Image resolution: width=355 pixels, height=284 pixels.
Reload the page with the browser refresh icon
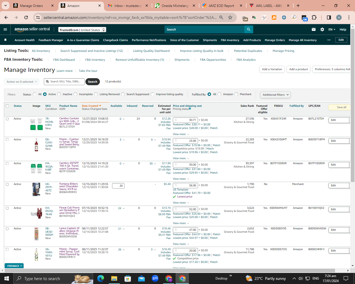click(x=26, y=17)
